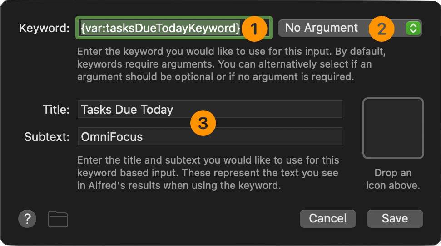Open the workflow folder icon

point(58,219)
